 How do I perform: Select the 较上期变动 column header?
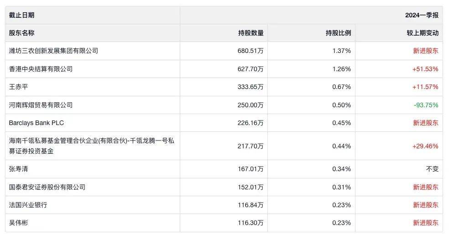pos(423,33)
